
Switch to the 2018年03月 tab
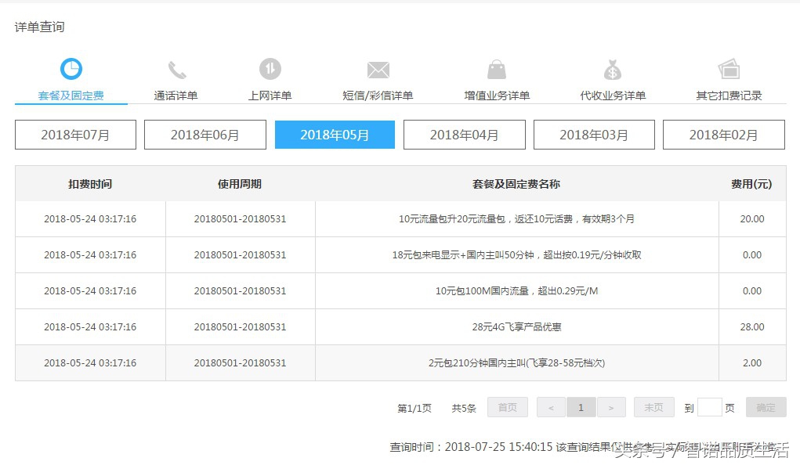coord(594,134)
